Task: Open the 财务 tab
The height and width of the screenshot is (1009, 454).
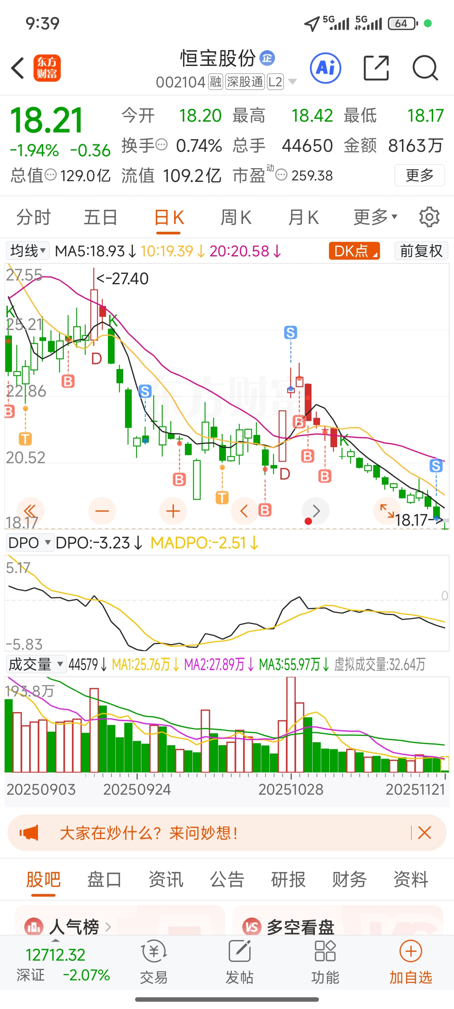Action: (349, 880)
